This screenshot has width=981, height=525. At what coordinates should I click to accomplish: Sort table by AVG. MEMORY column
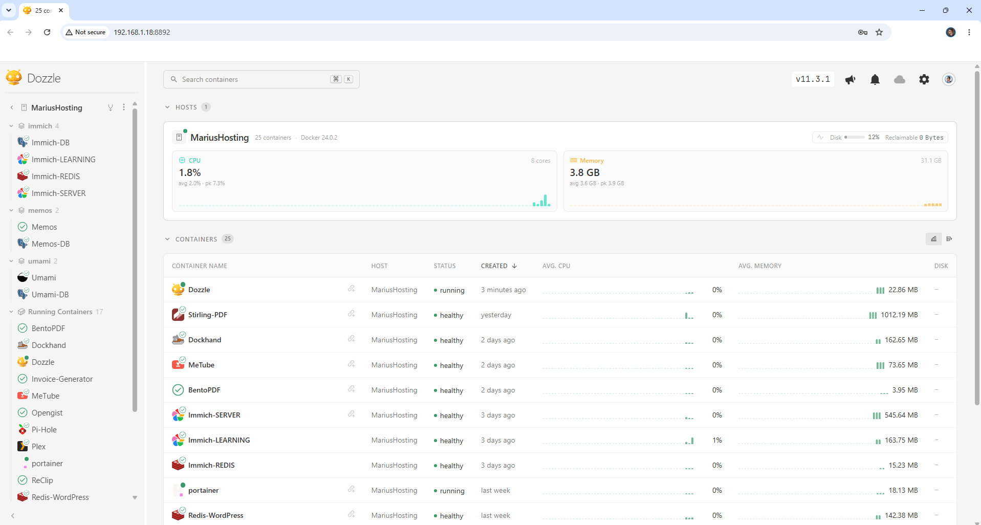point(760,266)
